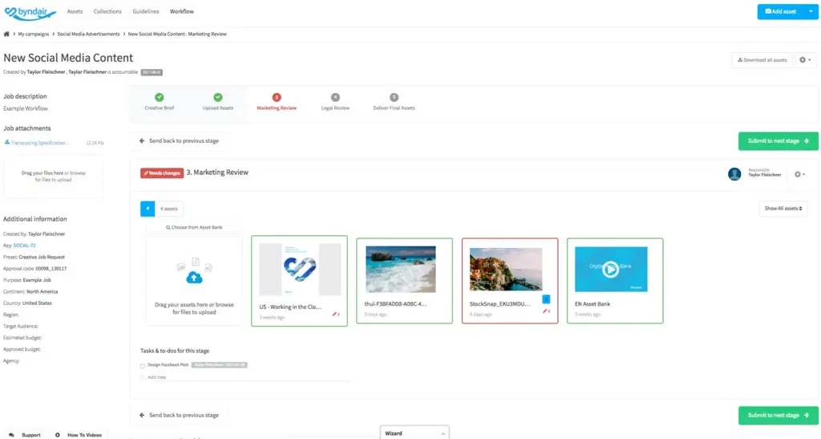The height and width of the screenshot is (439, 821).
Task: Open the Transcoding Specification attachment
Action: pos(38,143)
